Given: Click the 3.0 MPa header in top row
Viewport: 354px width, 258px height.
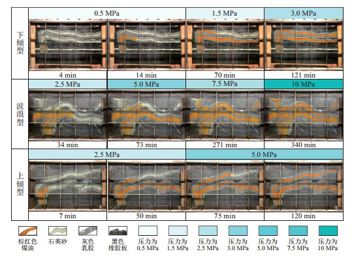Looking at the screenshot, I should click(x=304, y=13).
